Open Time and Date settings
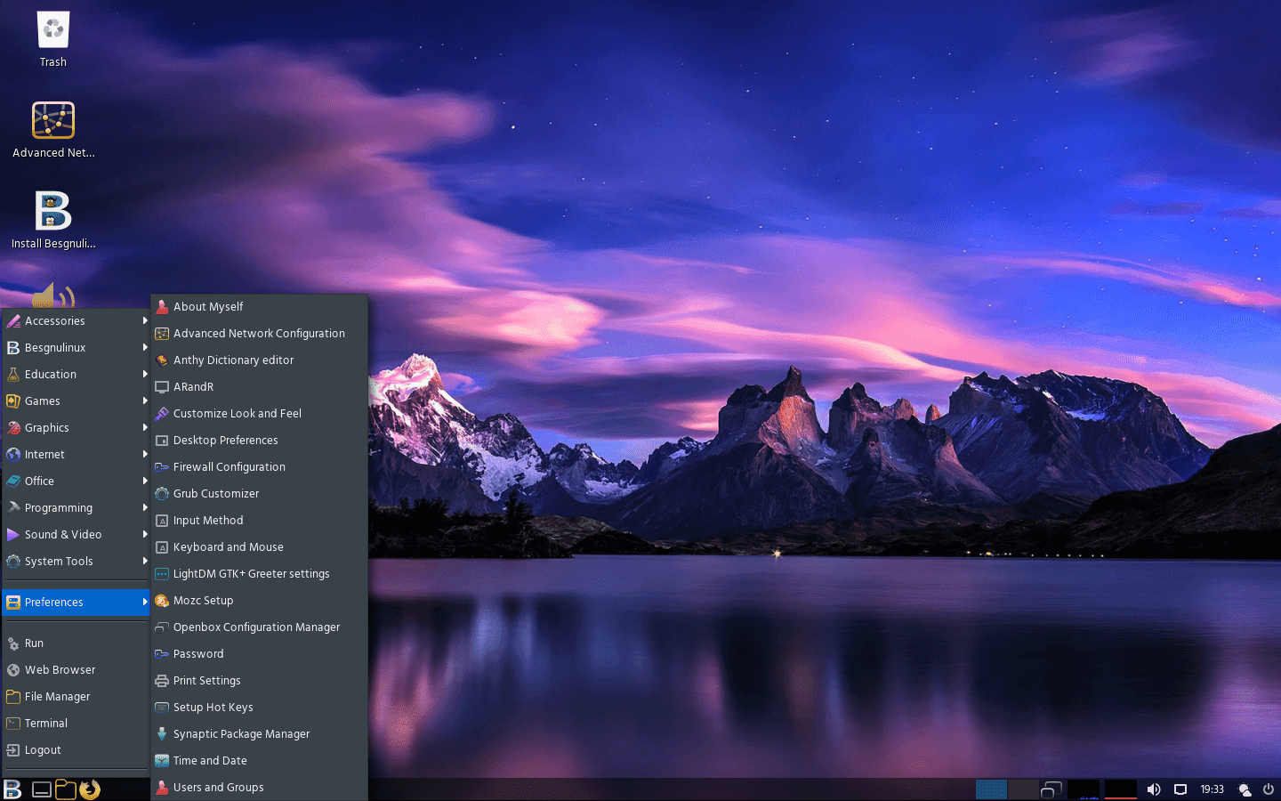This screenshot has width=1281, height=801. click(260, 761)
